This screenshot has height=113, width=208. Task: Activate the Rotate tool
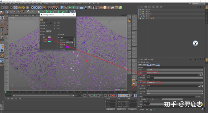(x=23, y=8)
